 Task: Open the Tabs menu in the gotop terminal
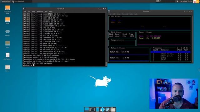pos(131,14)
